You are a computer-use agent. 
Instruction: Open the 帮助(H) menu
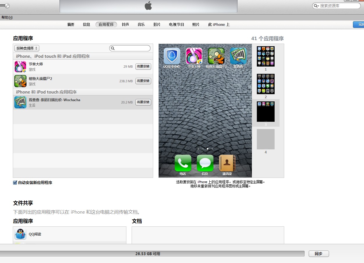[x=7, y=17]
